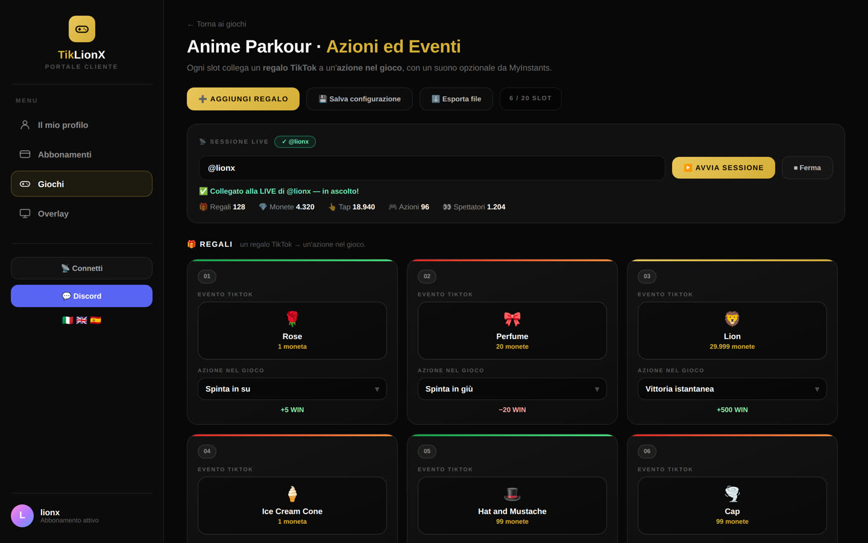Open the action dropdown showing Spinta in giù
The height and width of the screenshot is (543, 868).
tap(512, 389)
